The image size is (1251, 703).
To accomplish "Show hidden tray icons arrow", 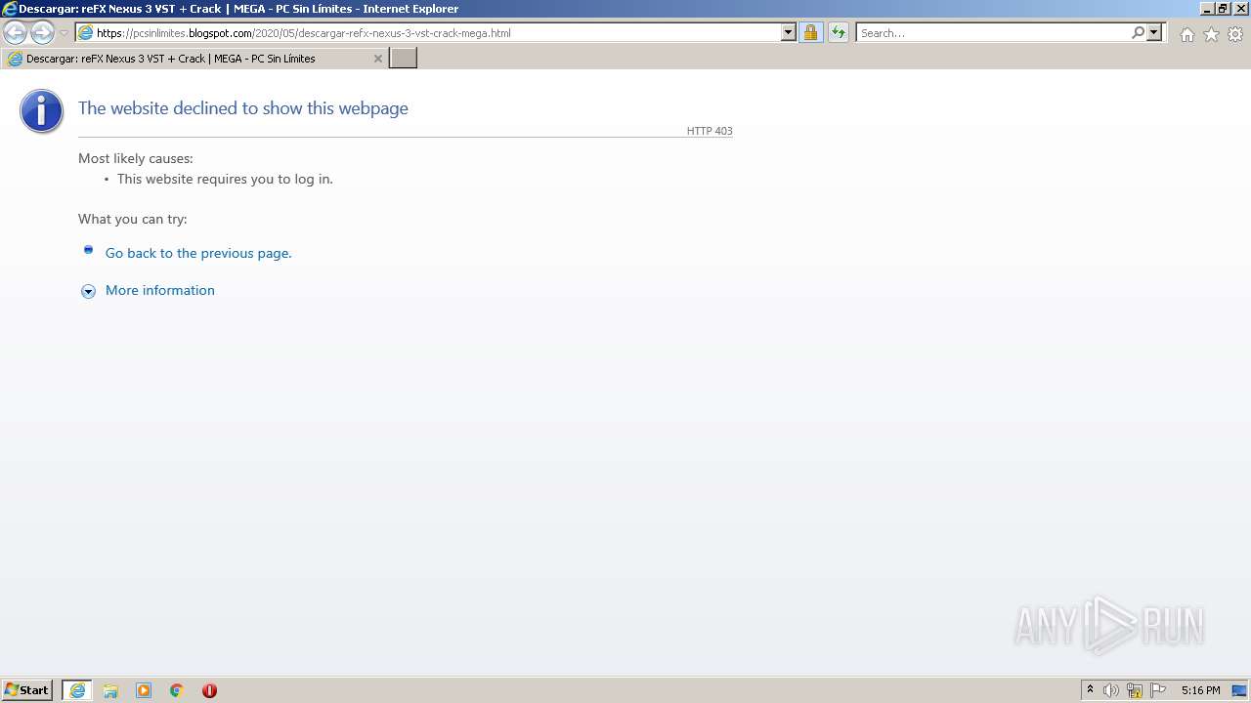I will click(1090, 690).
